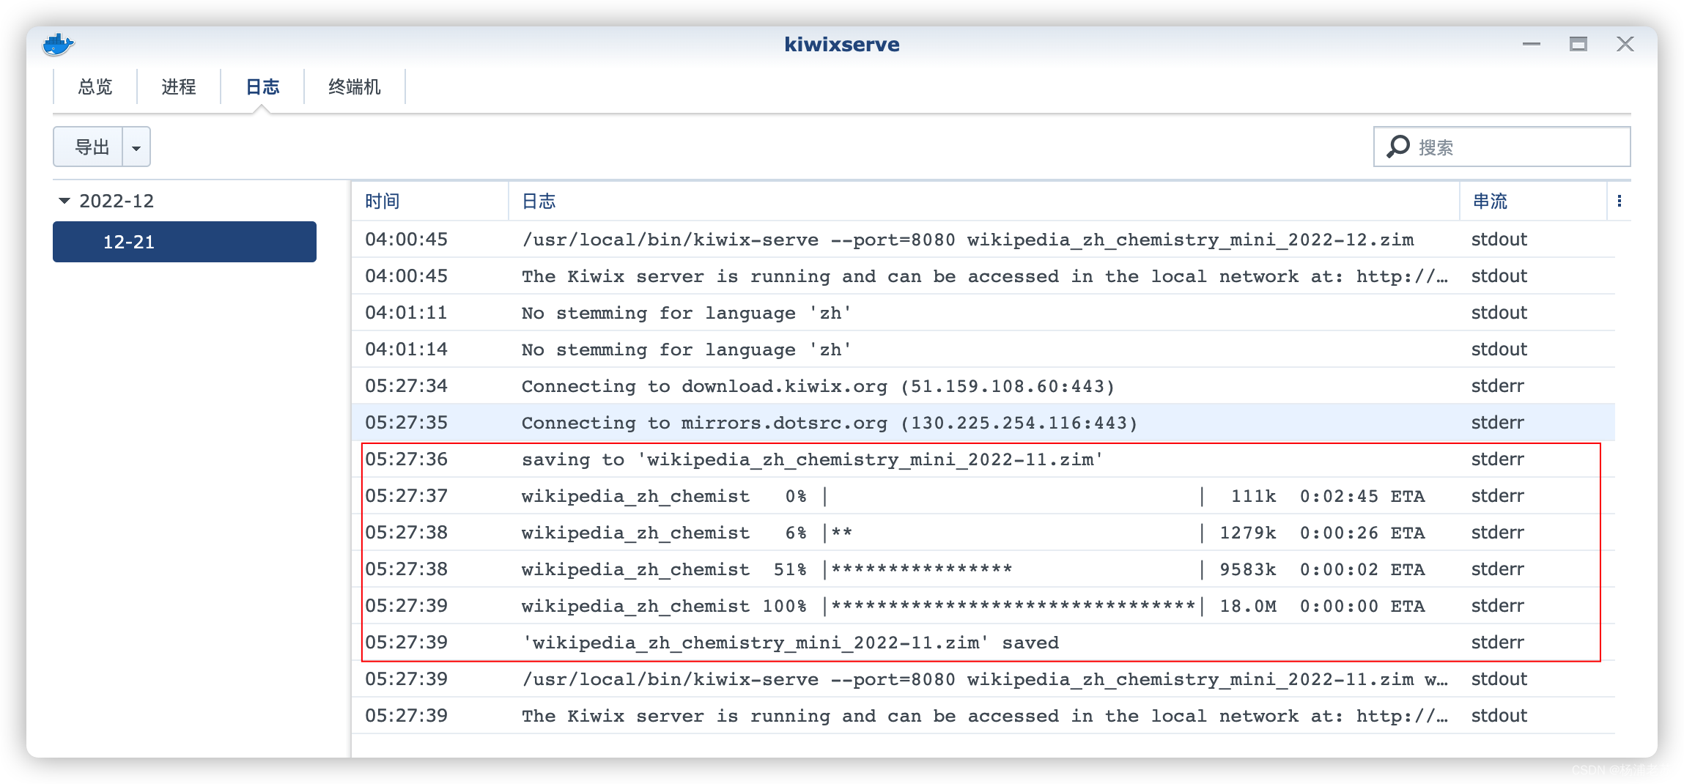1684x784 pixels.
Task: Click the 0:02:45 ETA value
Action: [1339, 496]
